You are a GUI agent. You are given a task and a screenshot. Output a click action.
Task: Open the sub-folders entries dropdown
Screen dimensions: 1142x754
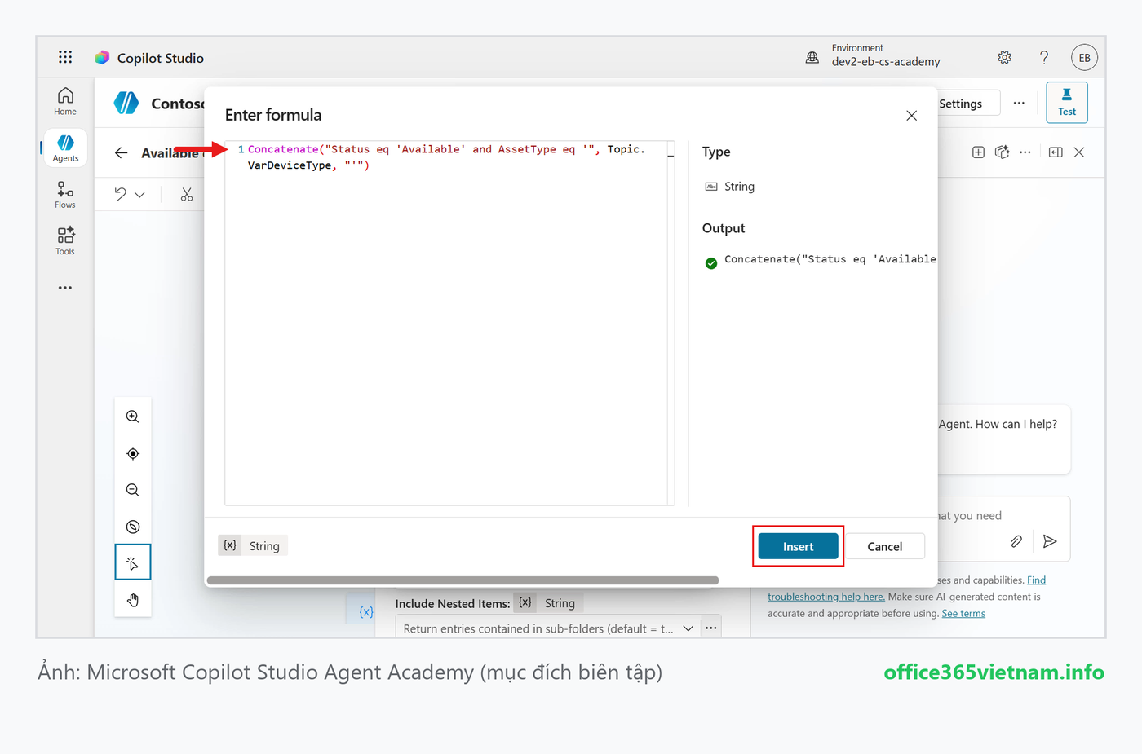point(547,628)
